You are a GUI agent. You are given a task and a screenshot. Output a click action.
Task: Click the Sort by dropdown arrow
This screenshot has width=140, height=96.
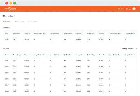coord(136,49)
